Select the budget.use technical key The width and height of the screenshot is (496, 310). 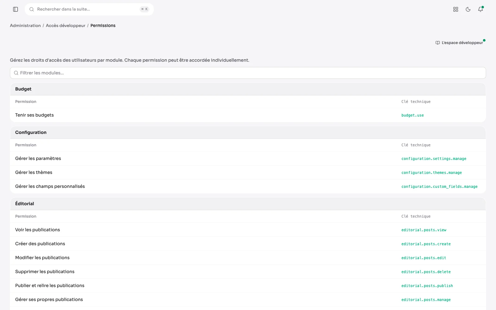tap(413, 115)
